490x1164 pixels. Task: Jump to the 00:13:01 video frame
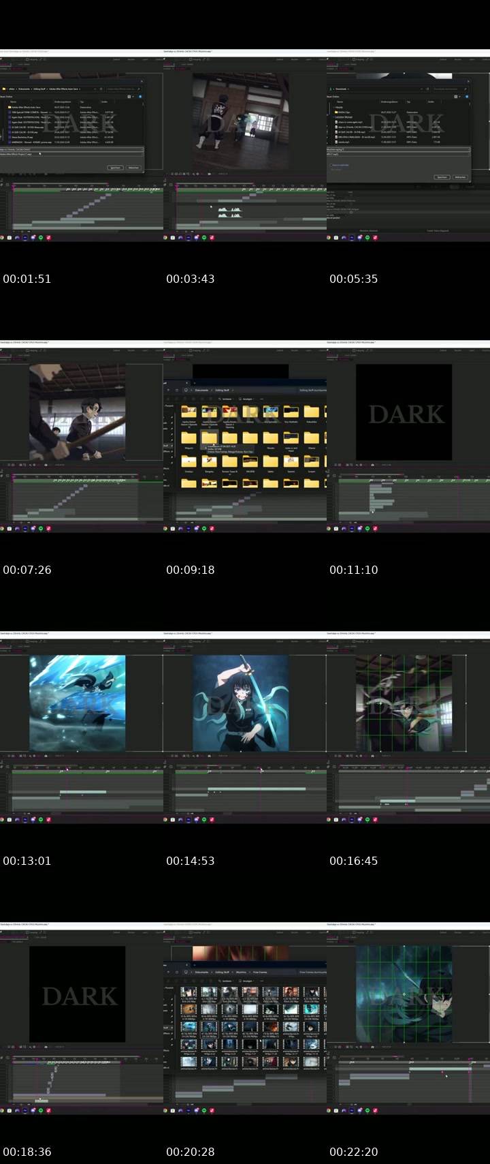82,727
